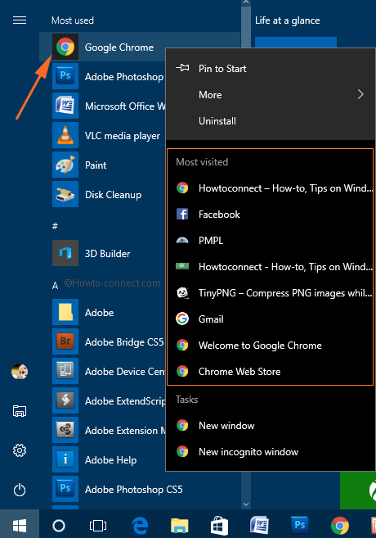Open File Explorer from Start sidebar

point(20,411)
